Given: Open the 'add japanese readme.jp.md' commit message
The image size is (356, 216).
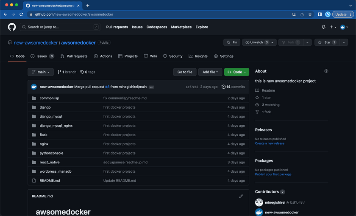Looking at the screenshot, I should tap(125, 163).
